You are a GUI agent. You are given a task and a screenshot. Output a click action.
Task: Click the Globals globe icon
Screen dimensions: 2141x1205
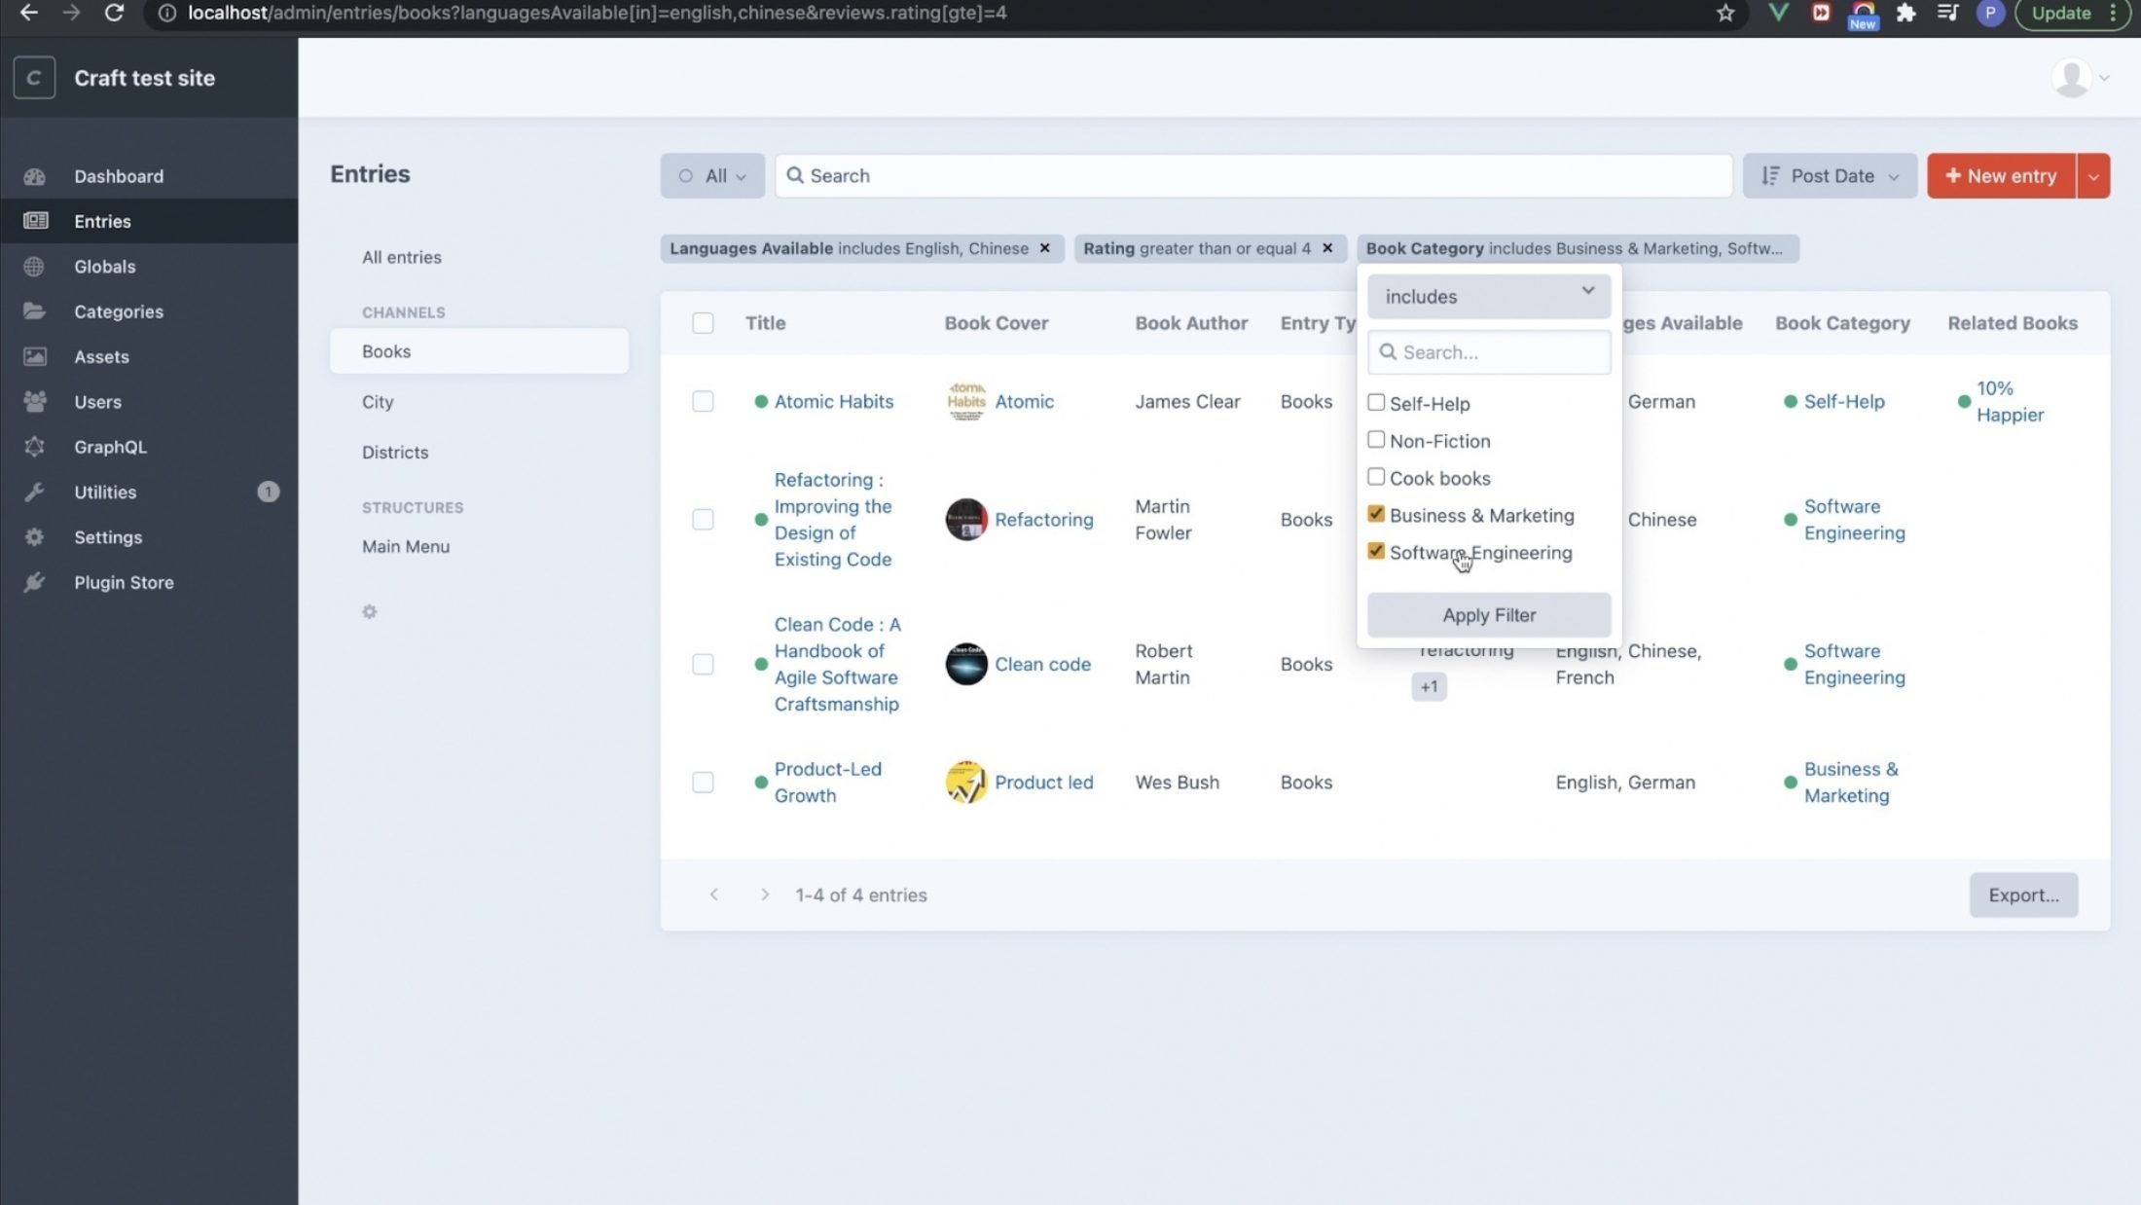click(35, 267)
